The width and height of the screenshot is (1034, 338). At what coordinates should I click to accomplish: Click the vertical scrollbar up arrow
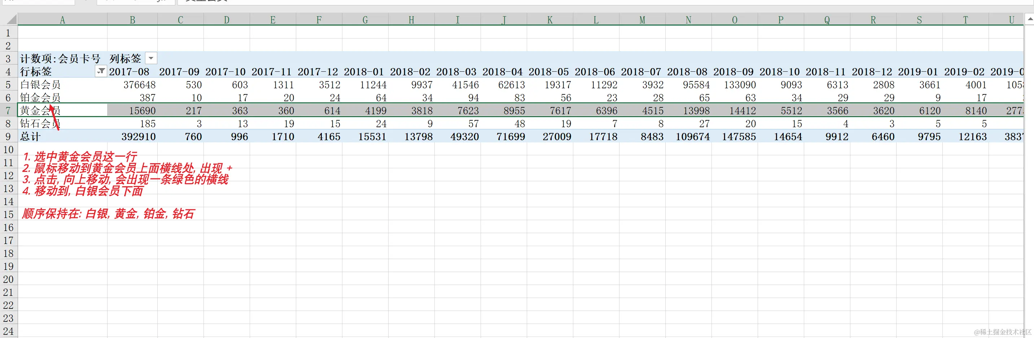[x=1030, y=19]
